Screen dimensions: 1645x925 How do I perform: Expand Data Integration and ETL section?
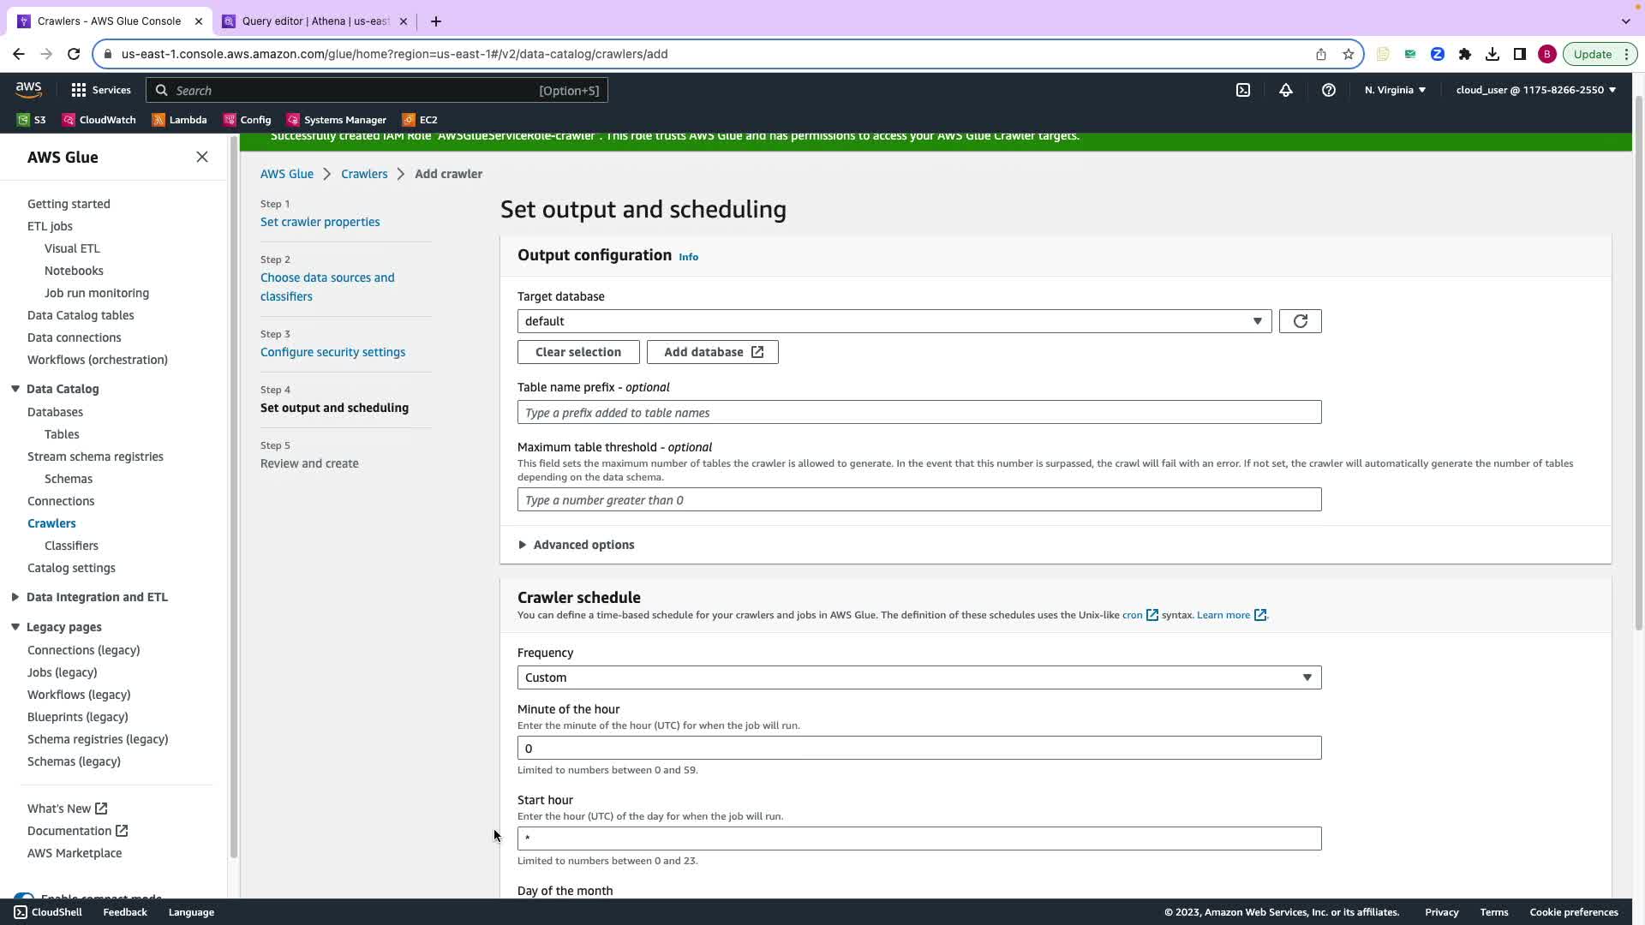(96, 597)
